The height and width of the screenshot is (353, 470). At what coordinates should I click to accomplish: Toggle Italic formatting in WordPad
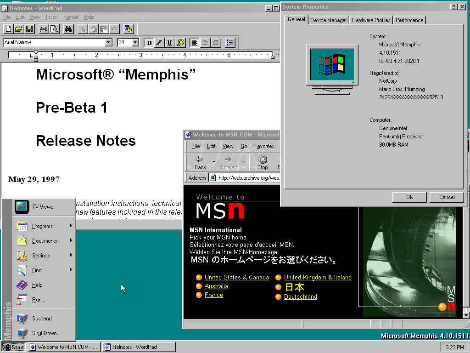tap(159, 43)
